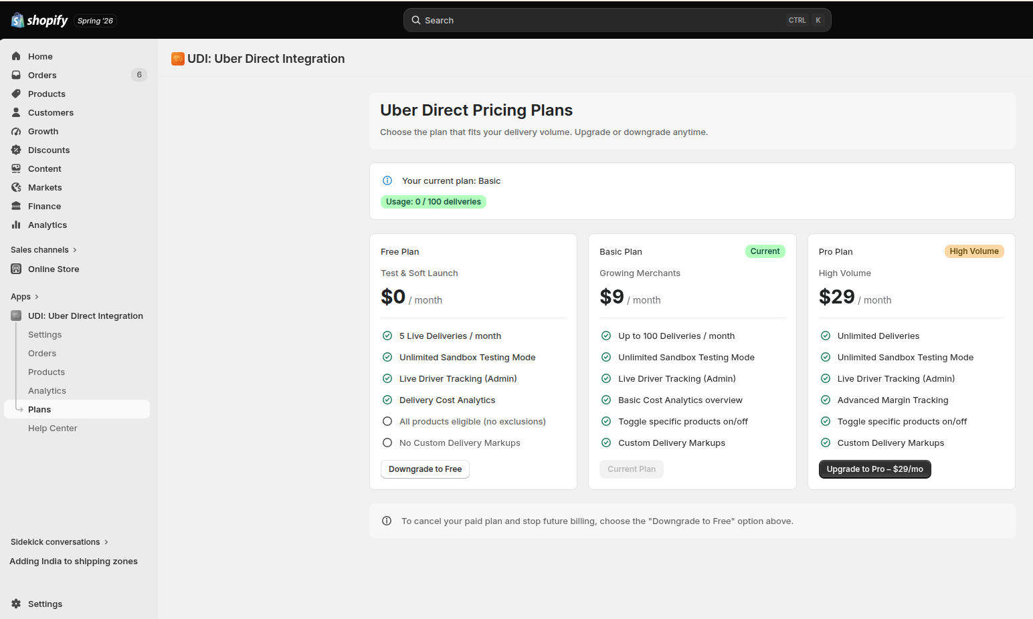Click the disabled Current Plan button
This screenshot has height=619, width=1033.
[x=632, y=469]
